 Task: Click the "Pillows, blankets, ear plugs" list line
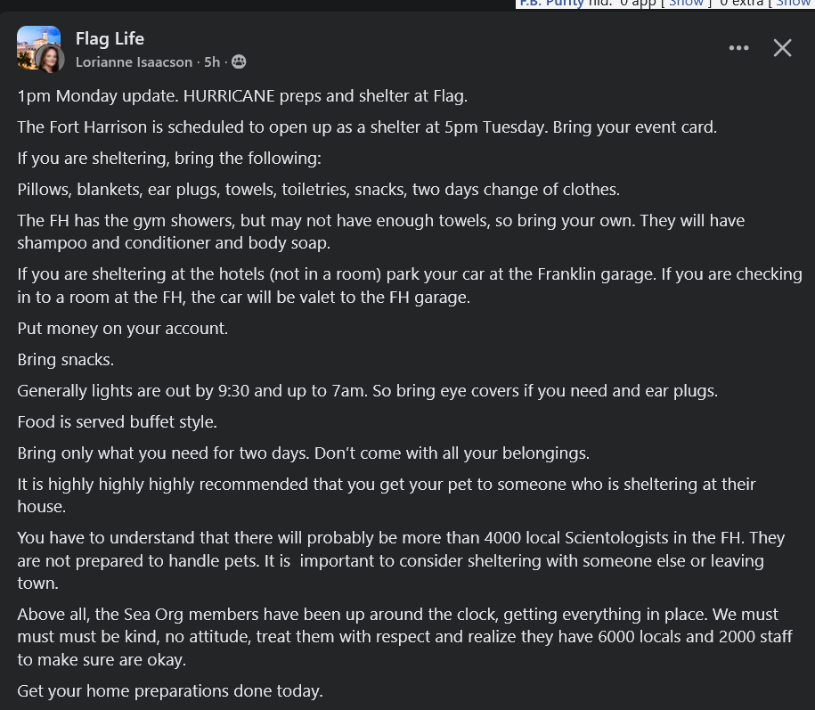[x=318, y=189]
